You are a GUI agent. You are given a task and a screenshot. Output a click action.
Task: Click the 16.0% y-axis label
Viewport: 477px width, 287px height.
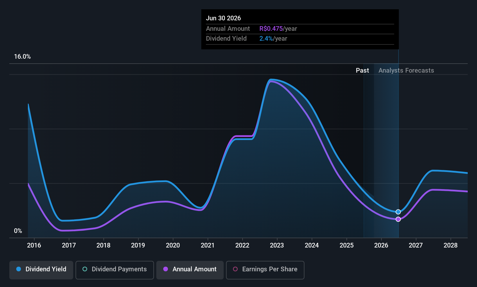[x=22, y=57]
